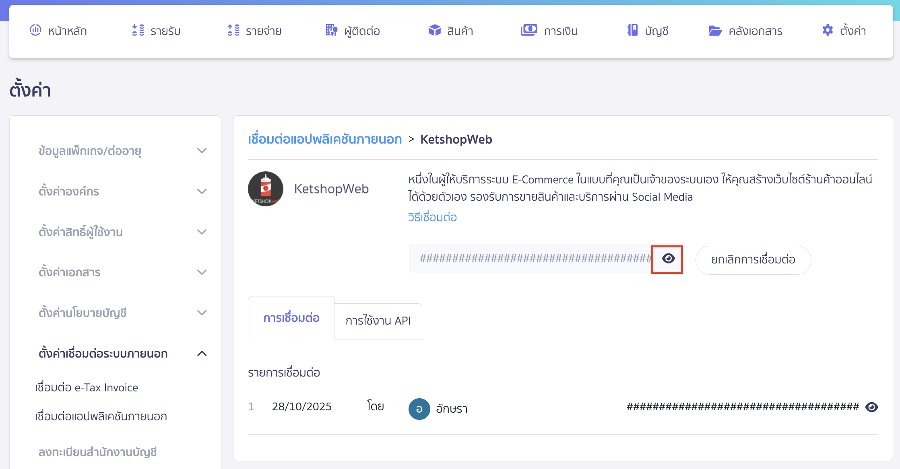900x469 pixels.
Task: Show the masked token in the connection list row
Action: (x=872, y=407)
